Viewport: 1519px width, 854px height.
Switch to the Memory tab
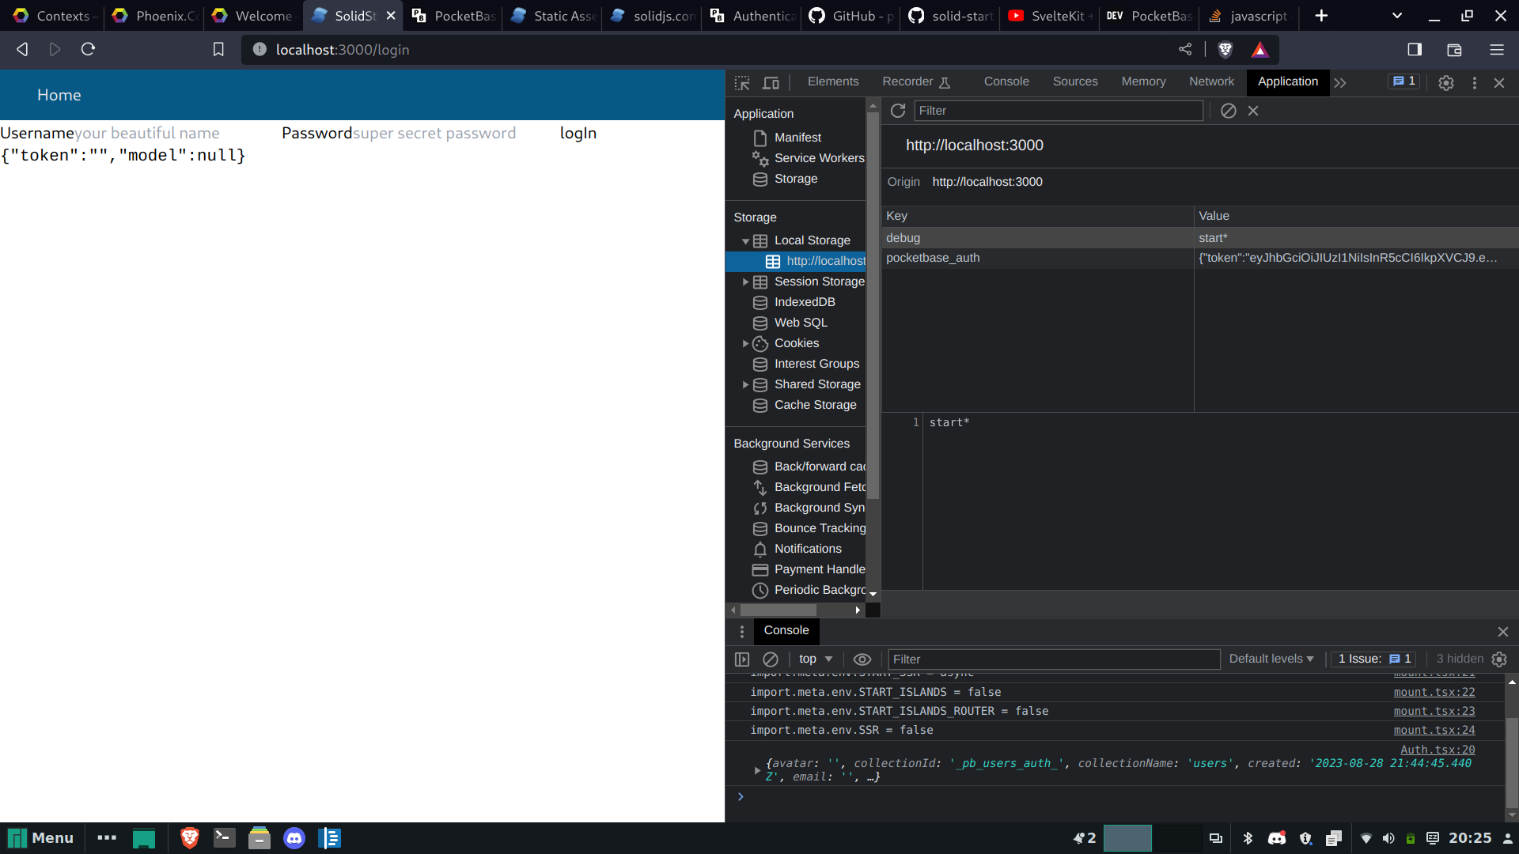[1143, 81]
